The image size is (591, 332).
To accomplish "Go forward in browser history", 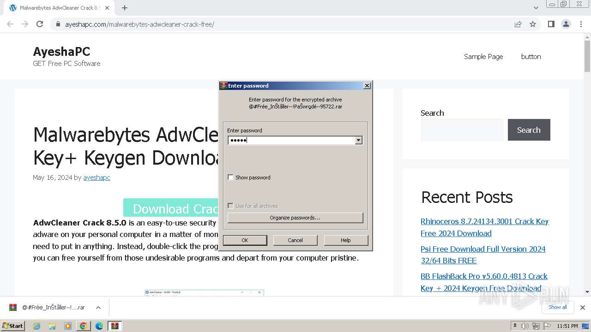I will point(25,24).
